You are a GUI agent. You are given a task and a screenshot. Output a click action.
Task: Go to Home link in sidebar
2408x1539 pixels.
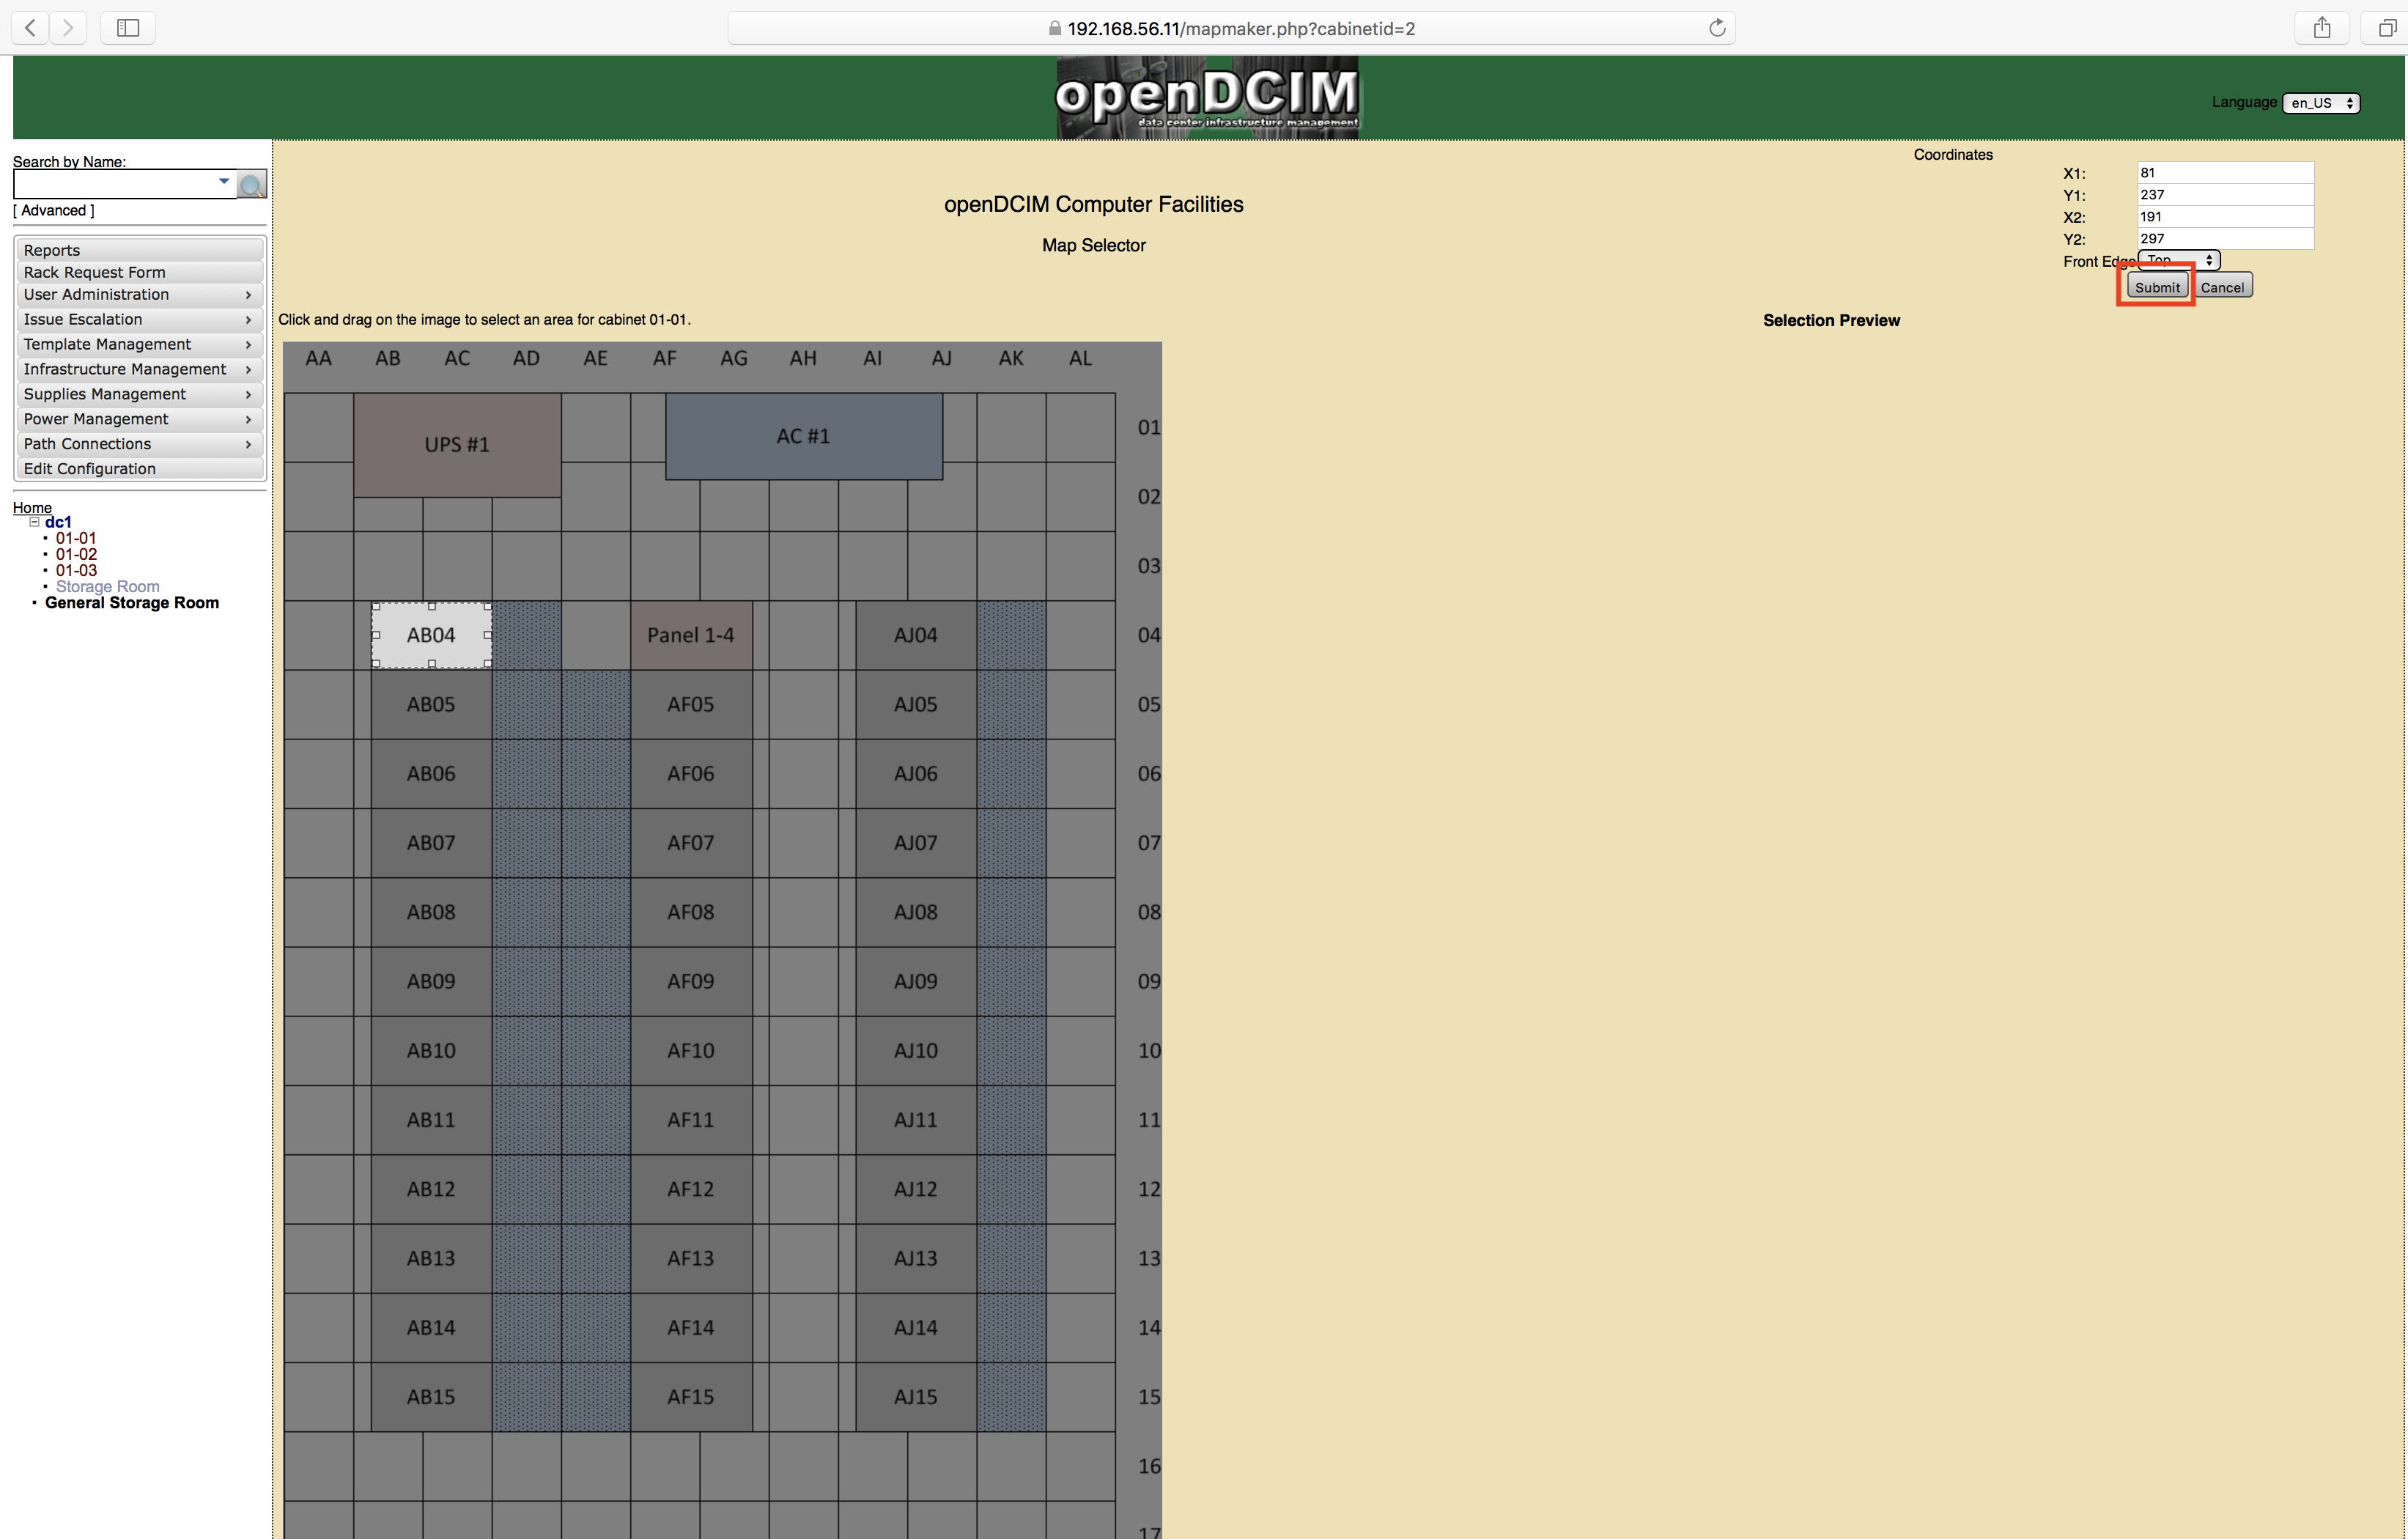[32, 508]
